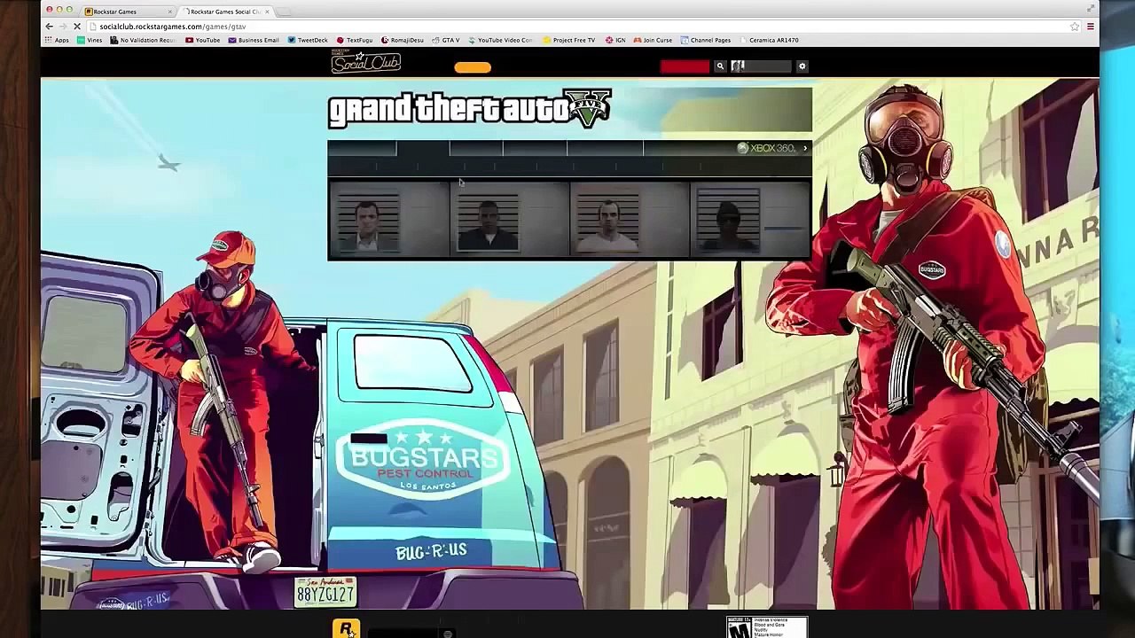Open the Project Free TV bookmark

coord(569,40)
